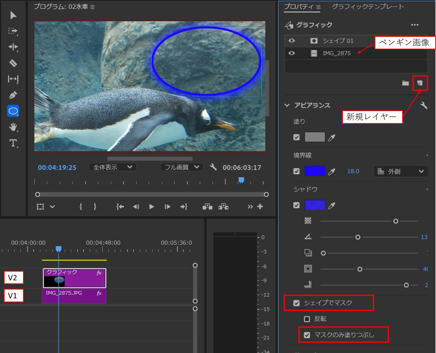Open the 全体表示 zoom dropdown
This screenshot has height=353, width=436.
pos(113,167)
